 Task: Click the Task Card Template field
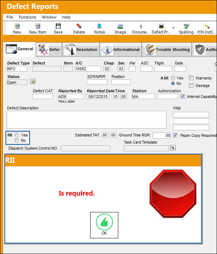pos(146,148)
